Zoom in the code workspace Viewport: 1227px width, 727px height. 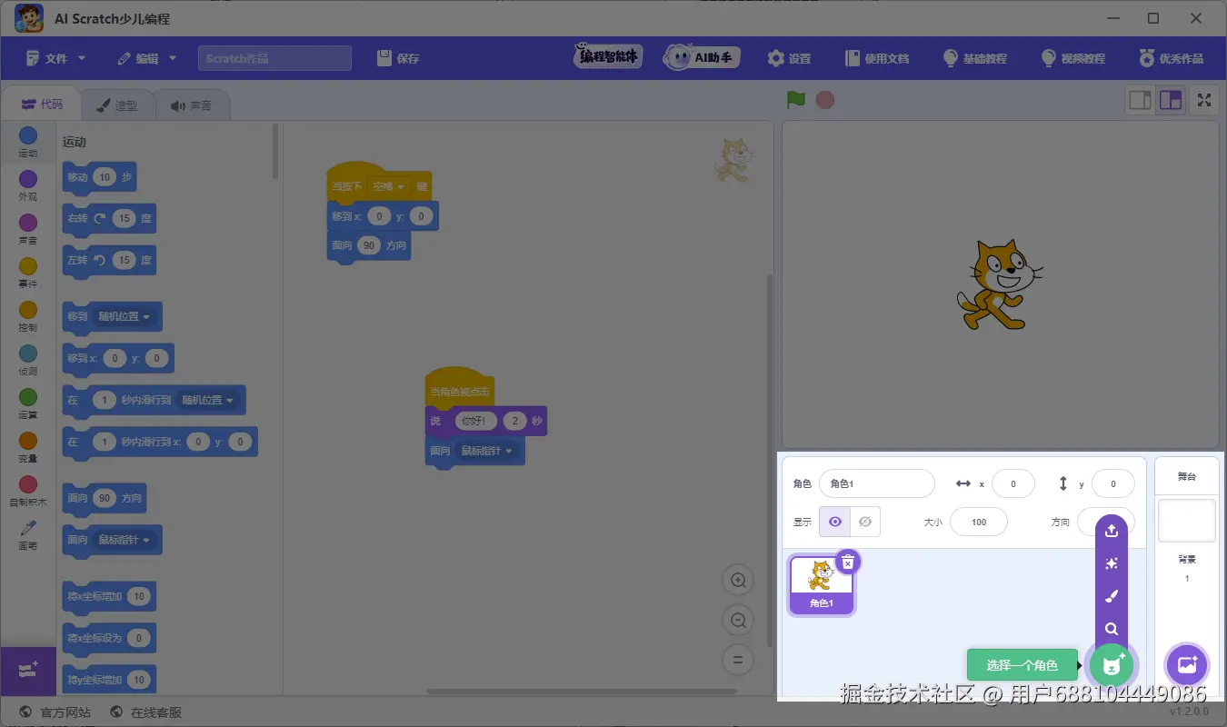point(738,580)
